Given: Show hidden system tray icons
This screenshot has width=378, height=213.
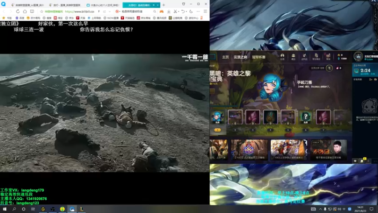Looking at the screenshot, I should pyautogui.click(x=320, y=209).
